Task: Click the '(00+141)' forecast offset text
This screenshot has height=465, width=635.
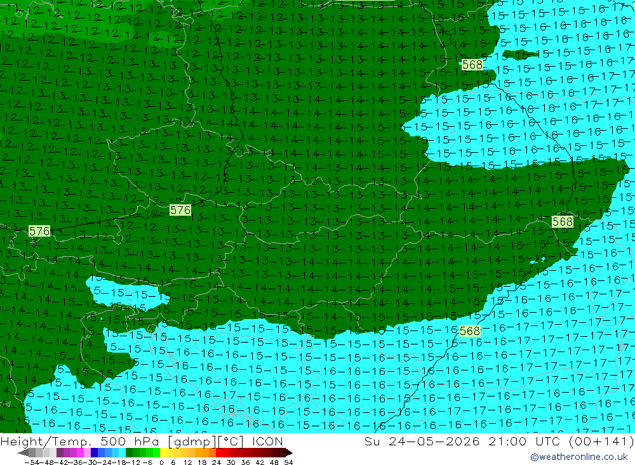Action: (601, 441)
